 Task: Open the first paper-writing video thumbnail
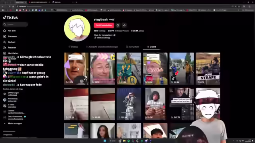coord(76,104)
